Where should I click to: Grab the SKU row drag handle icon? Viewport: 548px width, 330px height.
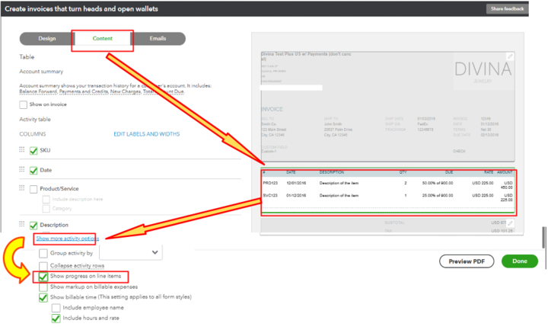click(21, 150)
